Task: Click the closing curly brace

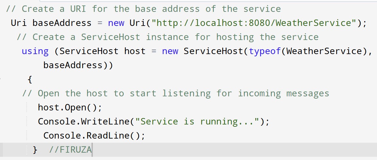Action: 35,150
